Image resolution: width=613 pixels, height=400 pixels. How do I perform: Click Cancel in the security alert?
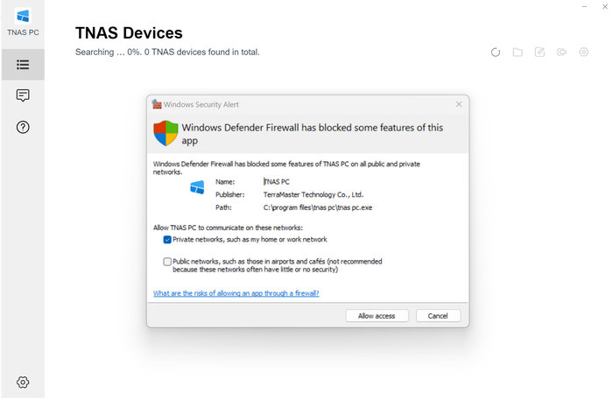[x=438, y=315]
